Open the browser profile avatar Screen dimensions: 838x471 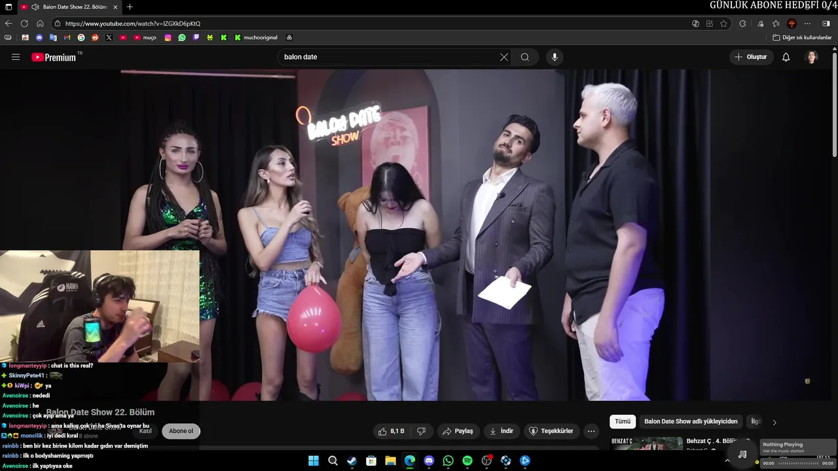pos(792,24)
